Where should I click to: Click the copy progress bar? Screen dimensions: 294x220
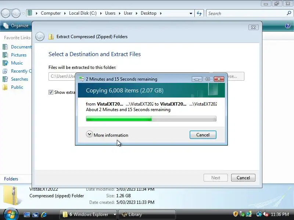151,118
